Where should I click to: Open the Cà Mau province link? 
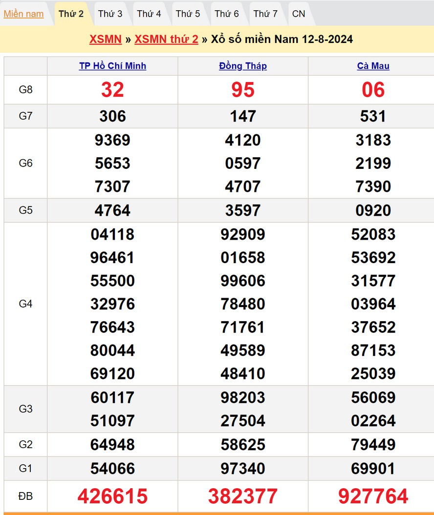point(373,66)
